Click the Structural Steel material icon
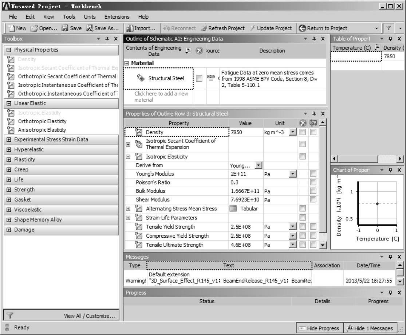Viewport: 406px width, 335px height. (x=141, y=78)
